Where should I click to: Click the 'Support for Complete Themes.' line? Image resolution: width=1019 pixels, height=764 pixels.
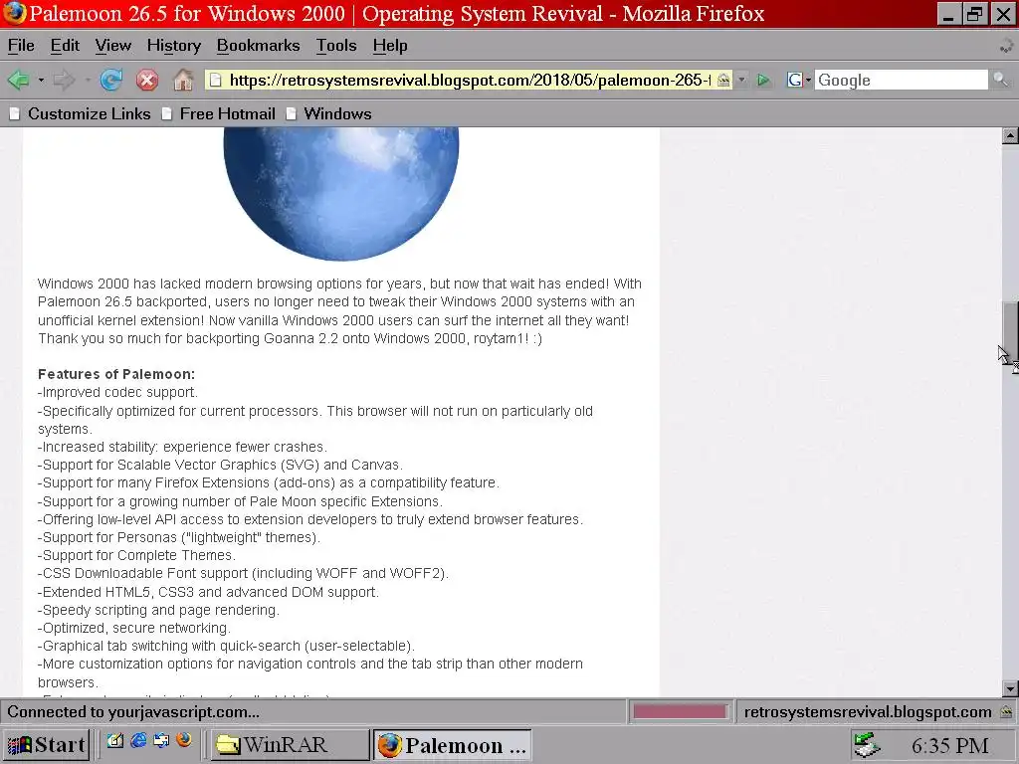coord(136,555)
